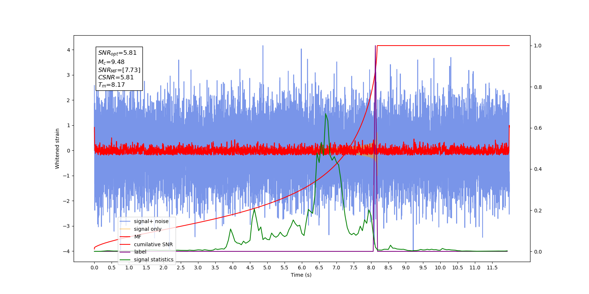Click the x-axis tick label 6.5
The width and height of the screenshot is (589, 294).
pos(319,268)
